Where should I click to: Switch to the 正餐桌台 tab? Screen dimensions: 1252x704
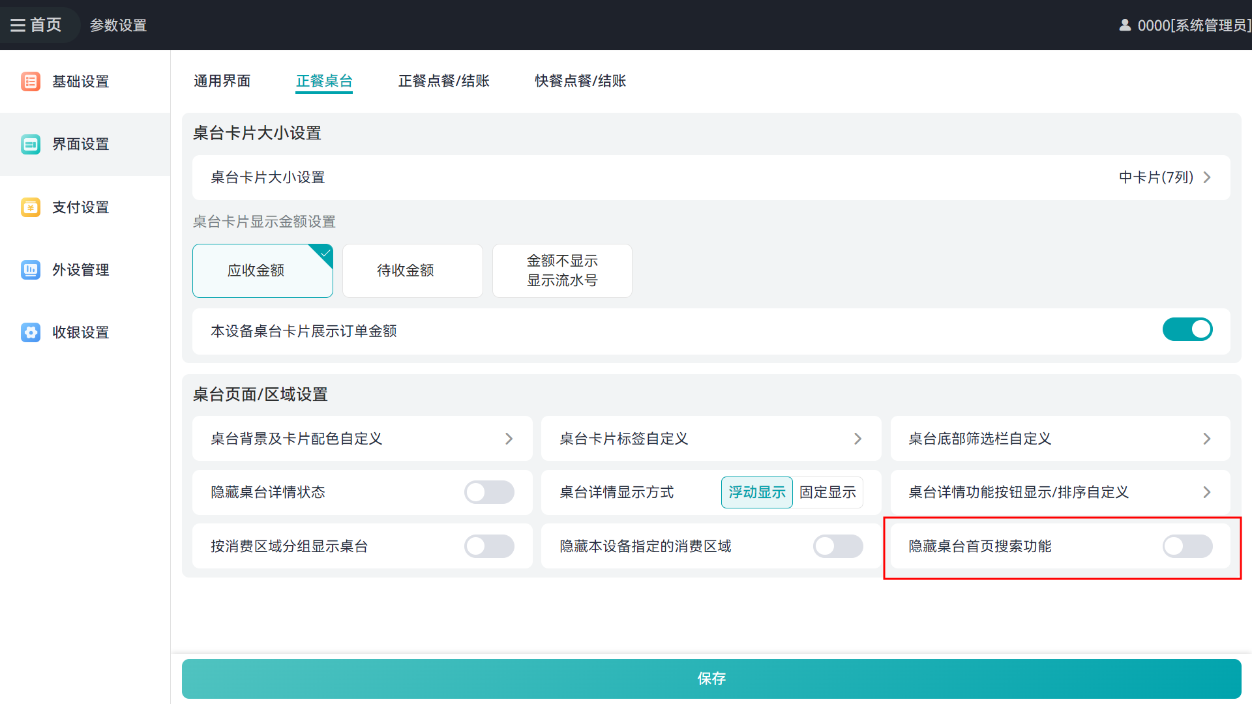pos(324,81)
